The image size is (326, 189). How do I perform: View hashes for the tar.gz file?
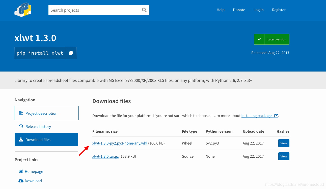(284, 156)
